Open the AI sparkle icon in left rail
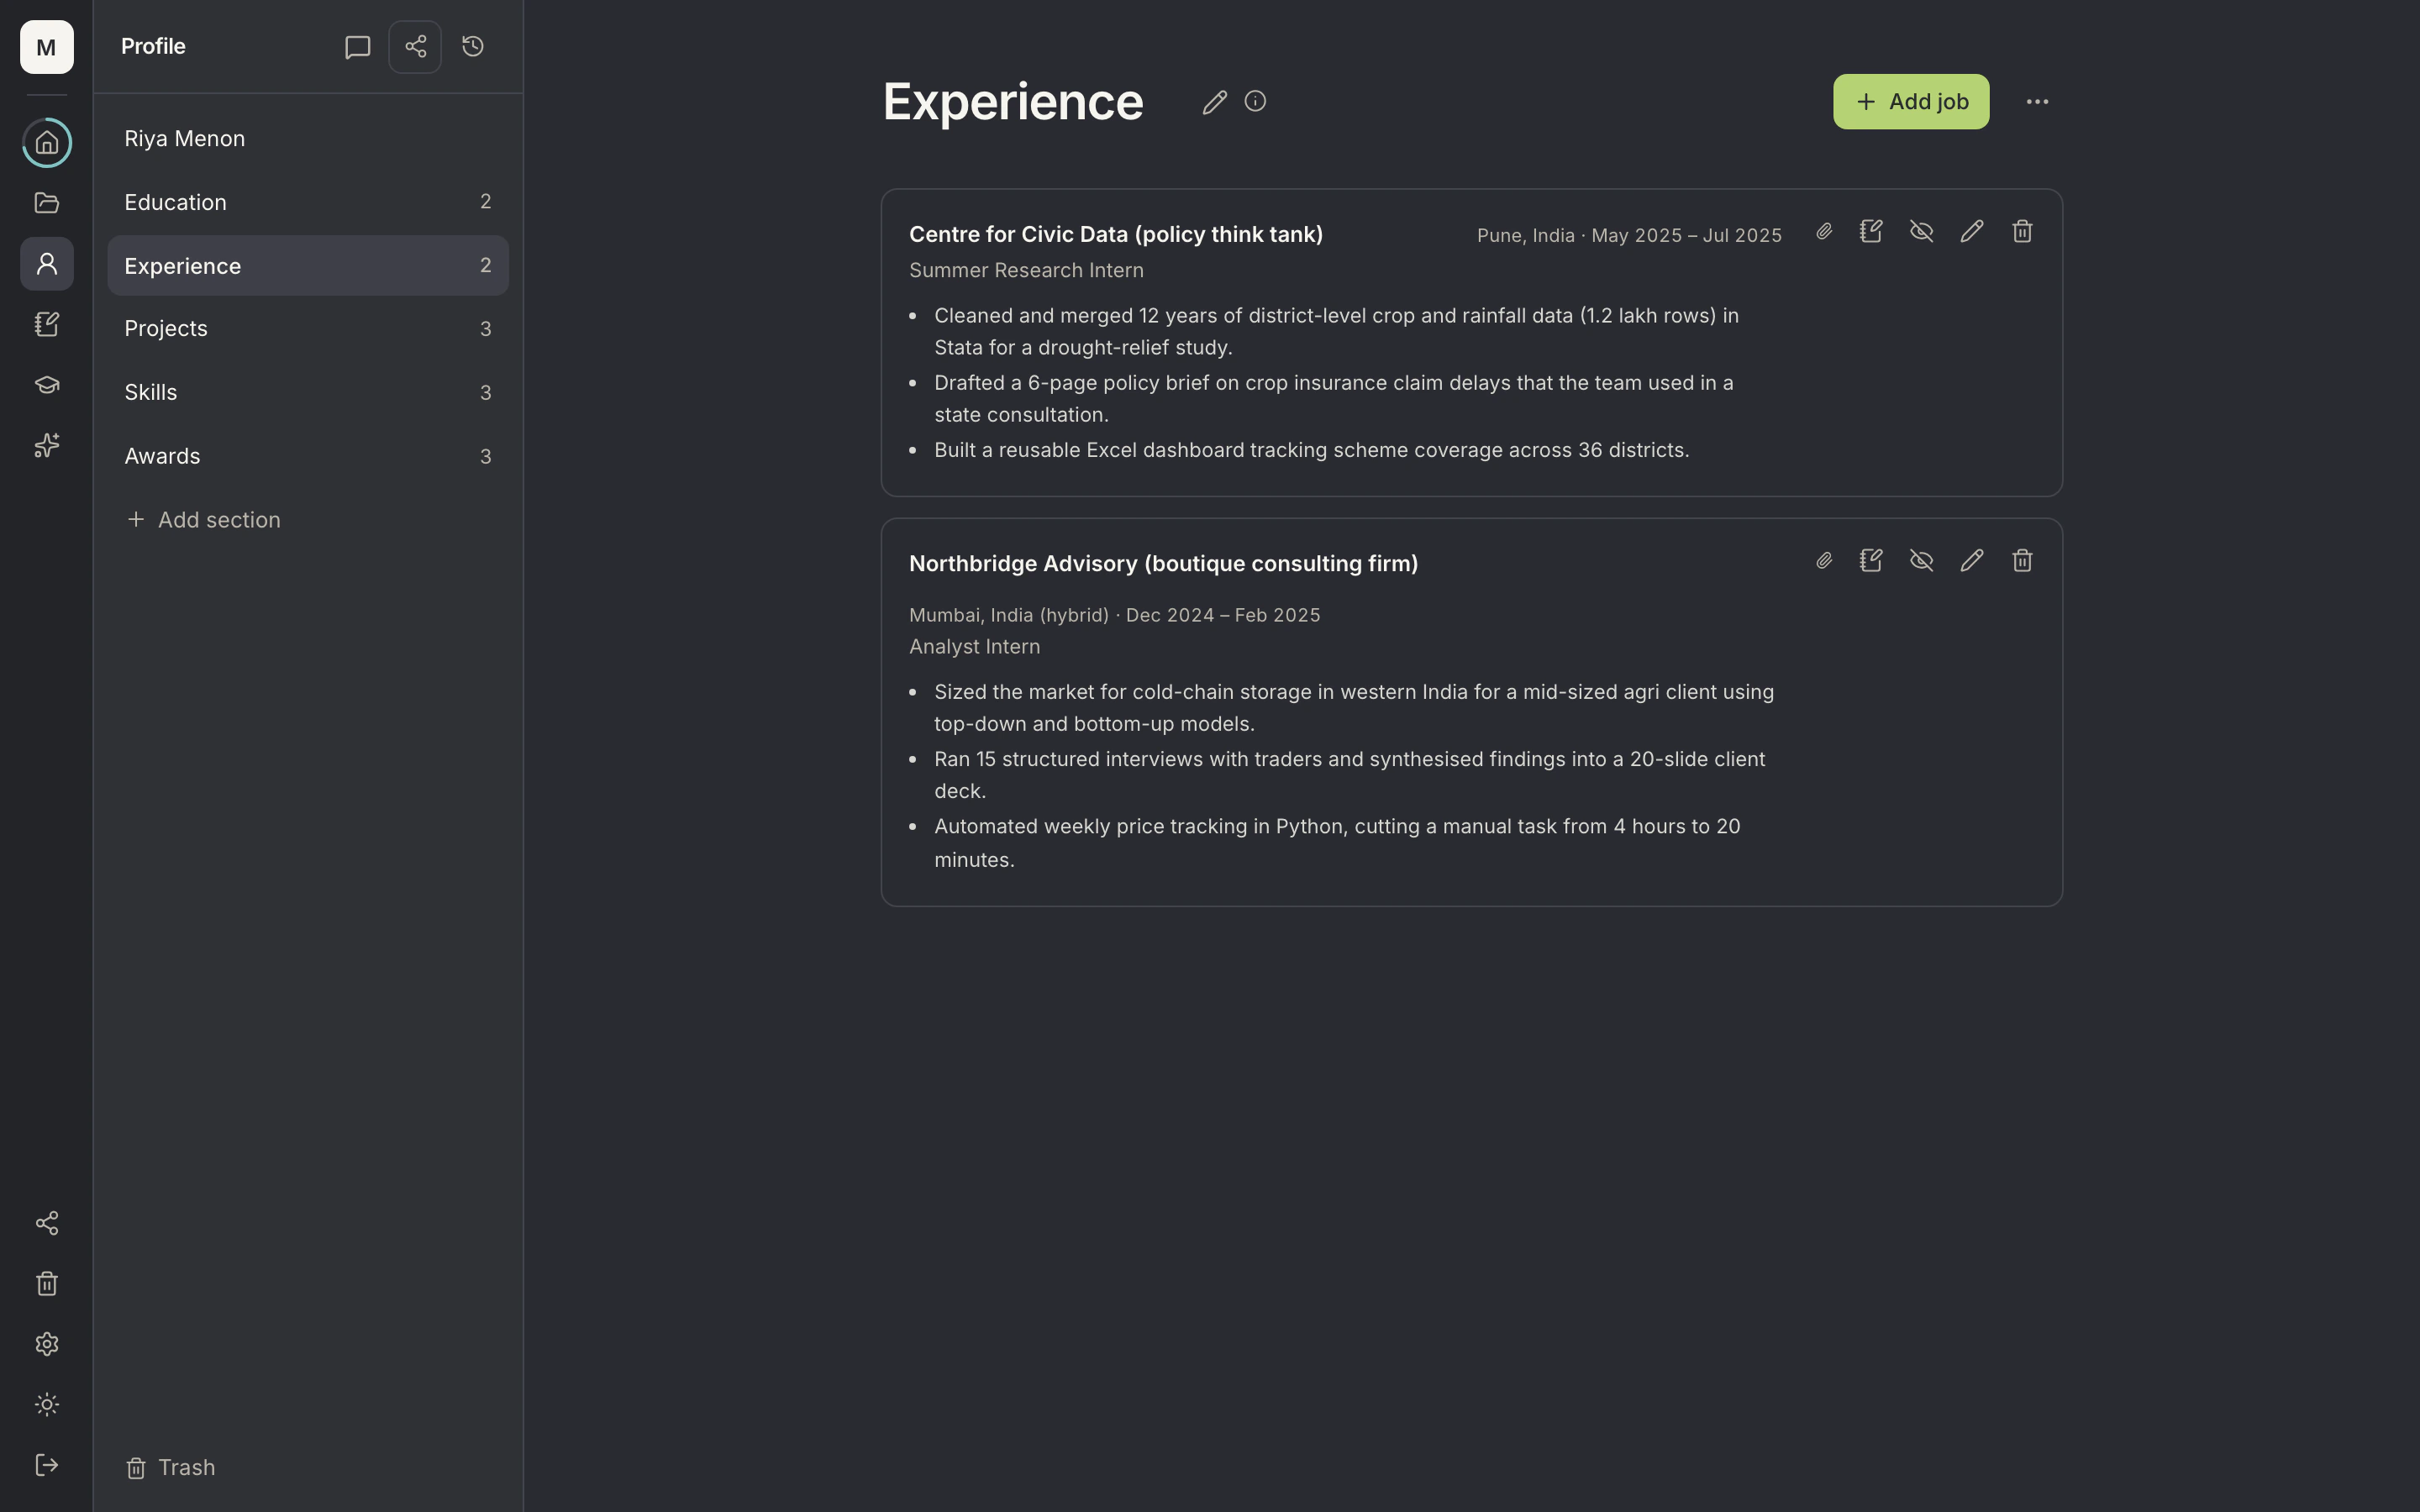Image resolution: width=2420 pixels, height=1512 pixels. 47,445
